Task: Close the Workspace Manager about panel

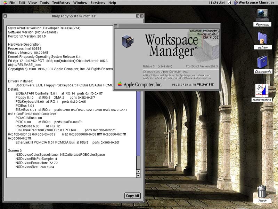Action: click(116, 26)
